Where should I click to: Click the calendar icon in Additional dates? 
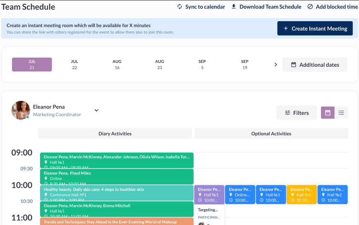click(294, 65)
